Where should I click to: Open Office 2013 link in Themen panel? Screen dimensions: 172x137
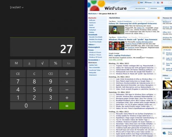pyautogui.click(x=167, y=32)
